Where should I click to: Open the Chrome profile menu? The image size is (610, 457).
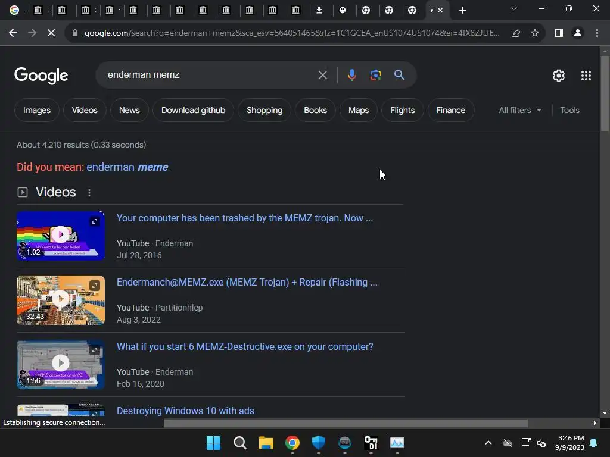(x=578, y=33)
